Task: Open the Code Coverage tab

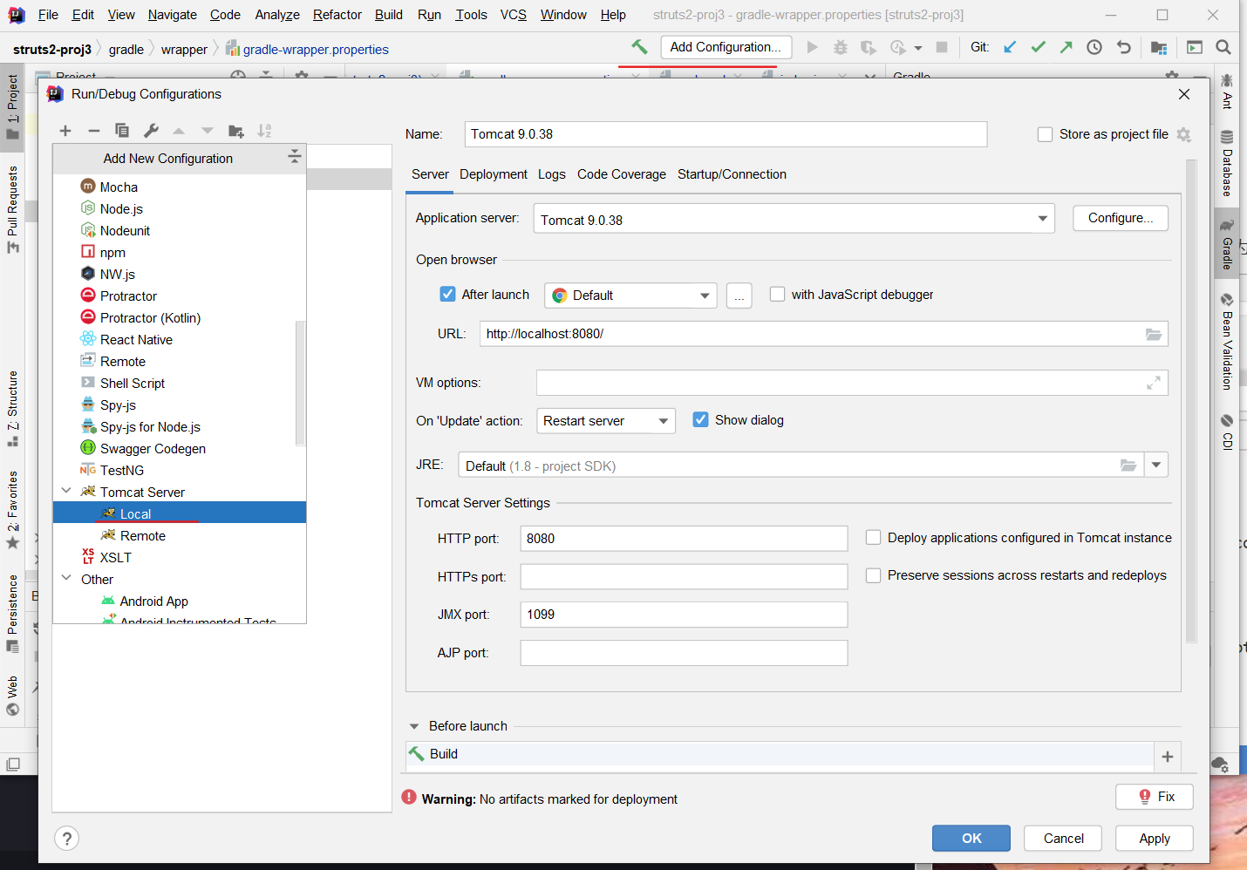Action: click(x=622, y=174)
